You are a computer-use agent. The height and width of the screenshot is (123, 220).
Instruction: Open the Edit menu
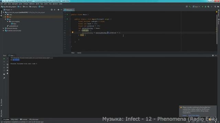point(5,4)
